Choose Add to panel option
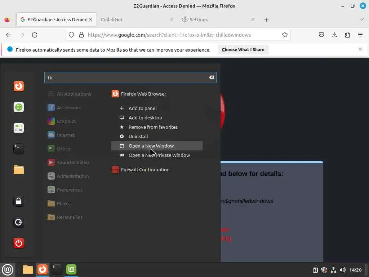The height and width of the screenshot is (277, 369). [157, 108]
